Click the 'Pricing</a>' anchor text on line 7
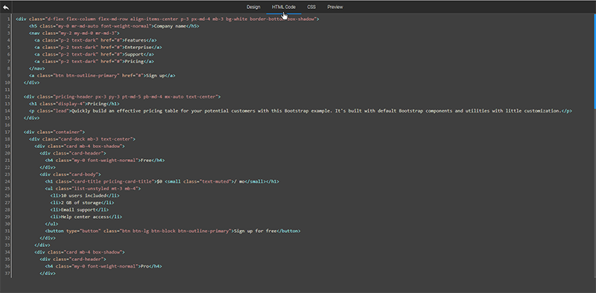The height and width of the screenshot is (293, 596). (139, 62)
